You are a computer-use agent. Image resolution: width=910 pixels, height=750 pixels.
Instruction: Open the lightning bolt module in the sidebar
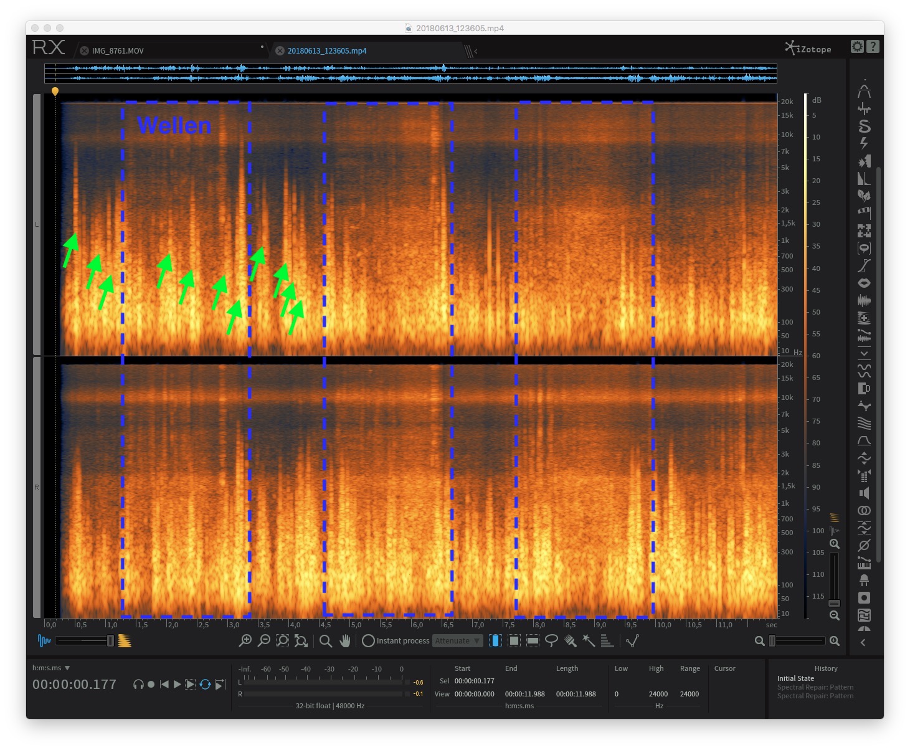[x=864, y=143]
